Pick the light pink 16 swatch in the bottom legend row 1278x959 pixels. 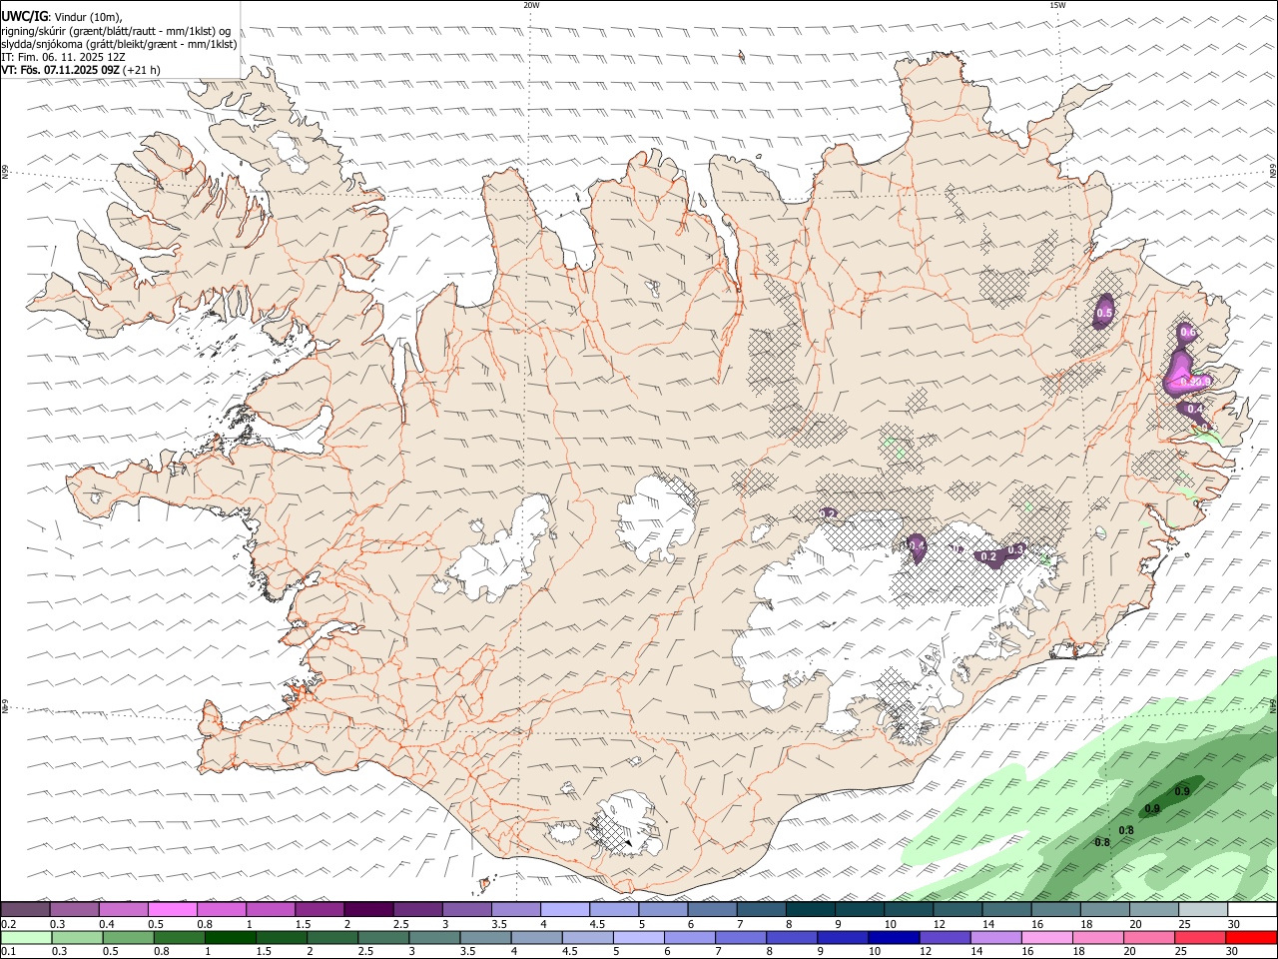pos(1047,938)
